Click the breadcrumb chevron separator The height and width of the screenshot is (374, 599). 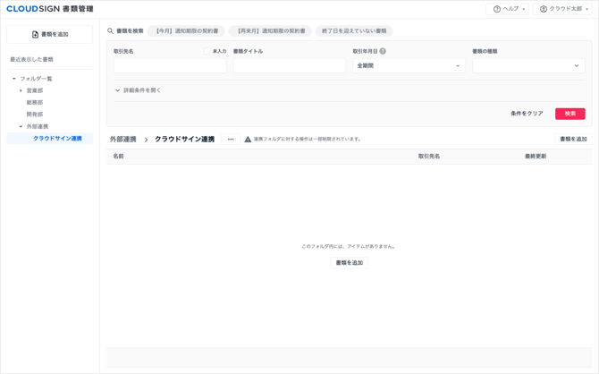(x=146, y=140)
